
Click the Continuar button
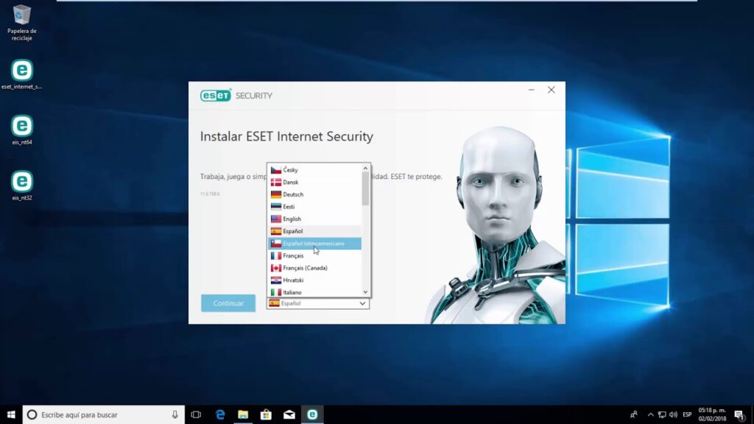click(x=228, y=303)
